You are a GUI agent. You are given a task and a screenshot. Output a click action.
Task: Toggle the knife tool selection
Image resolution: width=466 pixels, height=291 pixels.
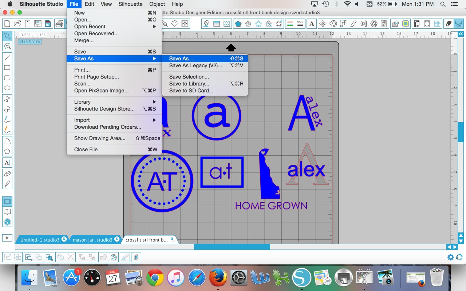pos(7,183)
